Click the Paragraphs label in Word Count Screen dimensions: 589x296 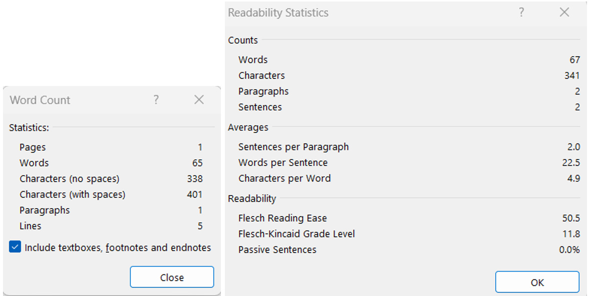click(x=45, y=210)
